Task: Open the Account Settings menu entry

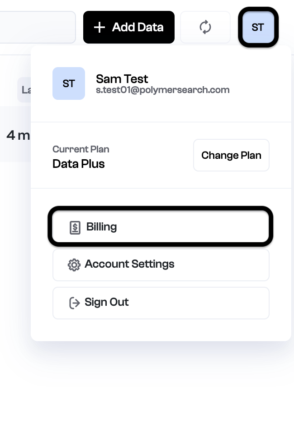Action: tap(161, 265)
